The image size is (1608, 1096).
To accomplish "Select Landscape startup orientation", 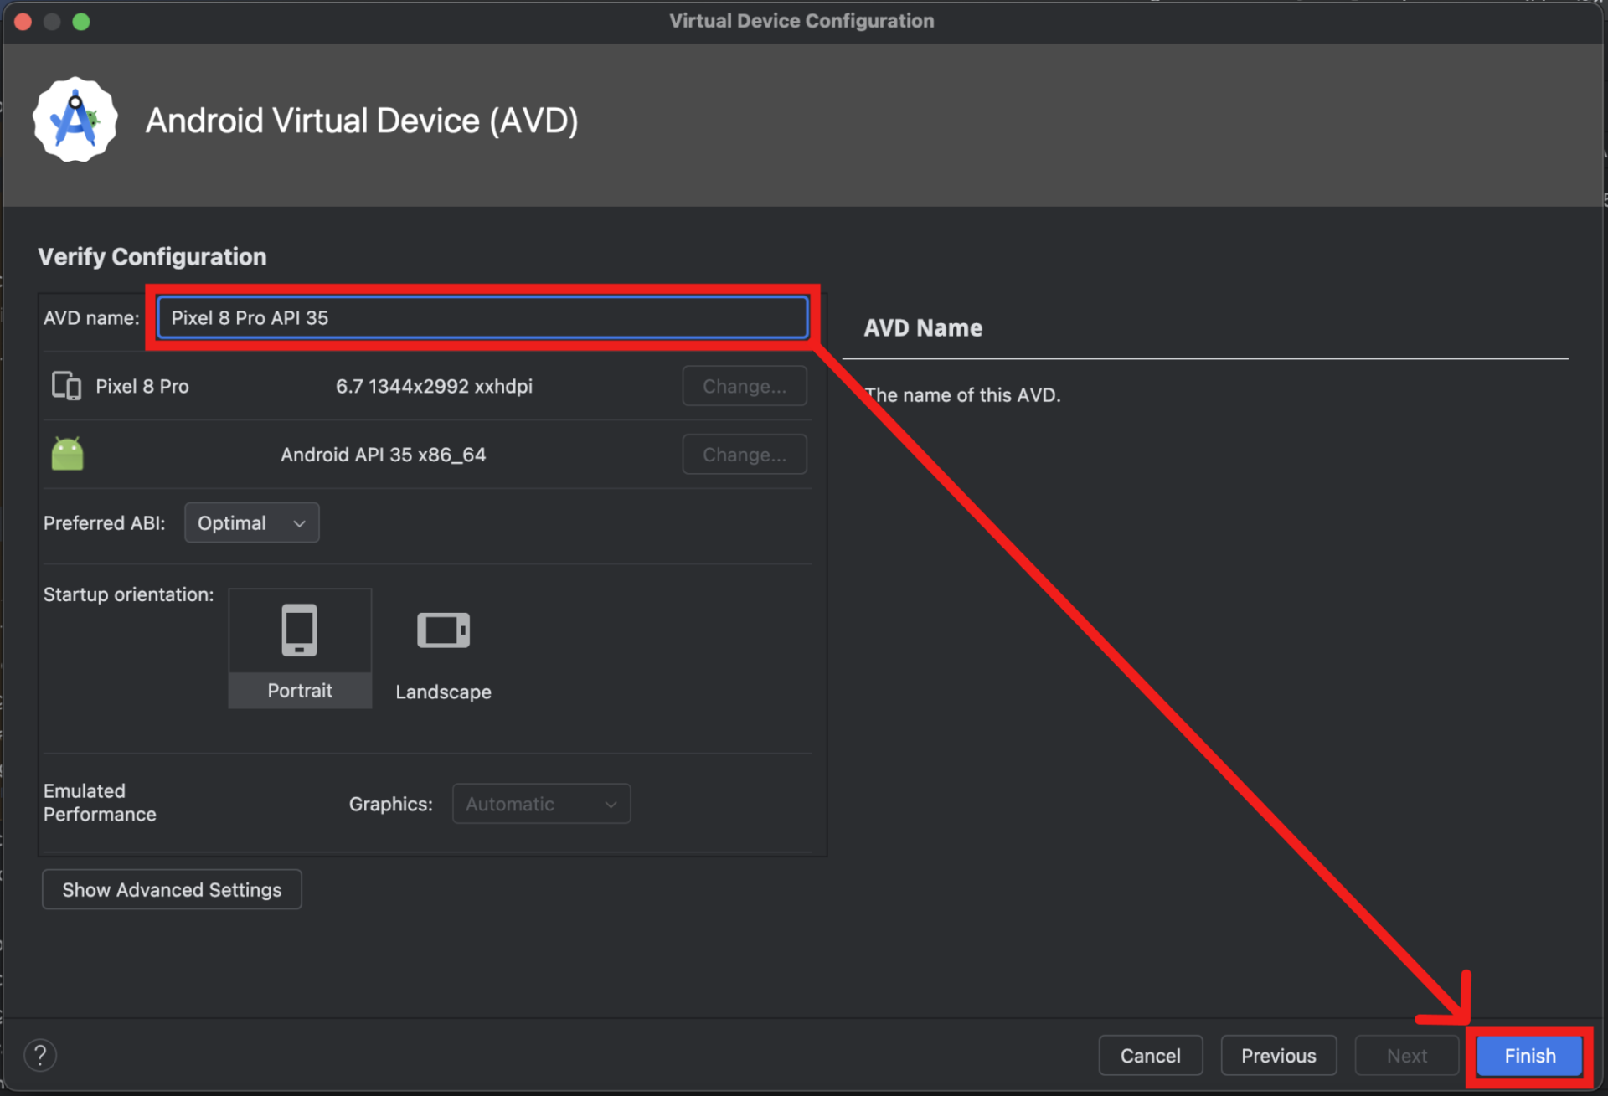I will pos(443,692).
